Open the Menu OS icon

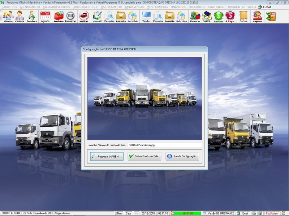pyautogui.click(x=97, y=16)
